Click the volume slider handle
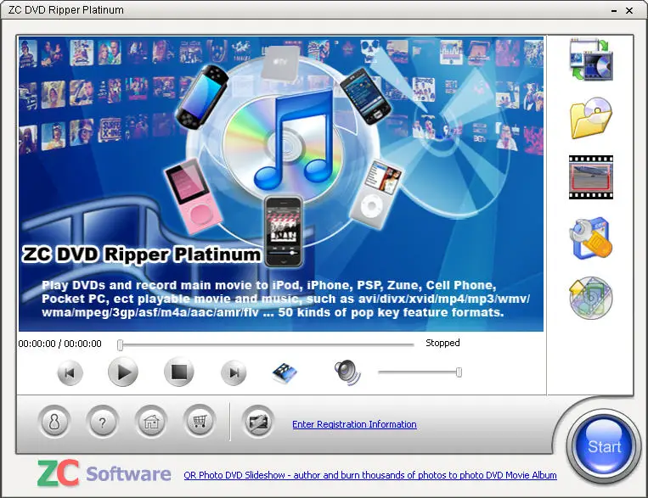Image resolution: width=648 pixels, height=498 pixels. click(x=459, y=372)
